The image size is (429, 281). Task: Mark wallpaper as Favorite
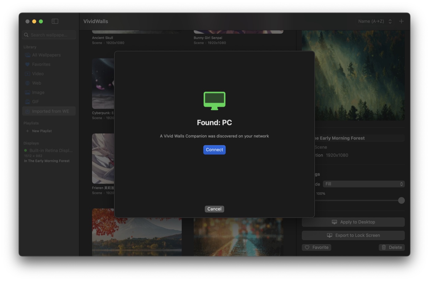point(317,247)
